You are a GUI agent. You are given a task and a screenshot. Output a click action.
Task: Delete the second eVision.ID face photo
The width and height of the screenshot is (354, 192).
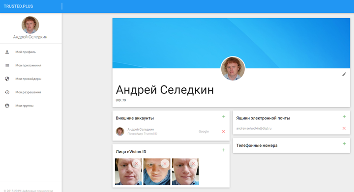click(x=165, y=164)
